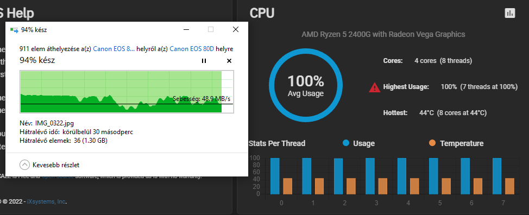This screenshot has height=215, width=529.
Task: Click thread 3 usage bar
Action: [370, 176]
